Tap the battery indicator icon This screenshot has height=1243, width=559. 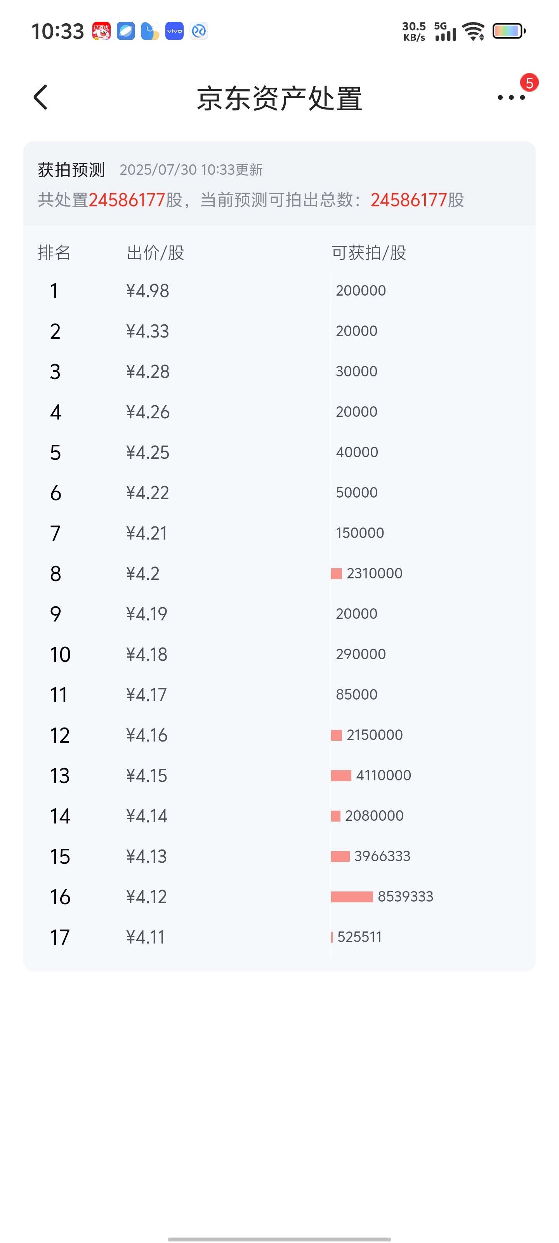[509, 31]
